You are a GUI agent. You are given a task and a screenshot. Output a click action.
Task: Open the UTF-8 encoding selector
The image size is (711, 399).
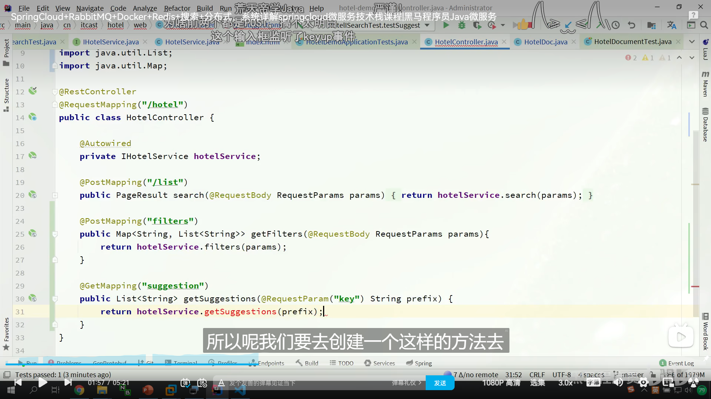pyautogui.click(x=562, y=375)
